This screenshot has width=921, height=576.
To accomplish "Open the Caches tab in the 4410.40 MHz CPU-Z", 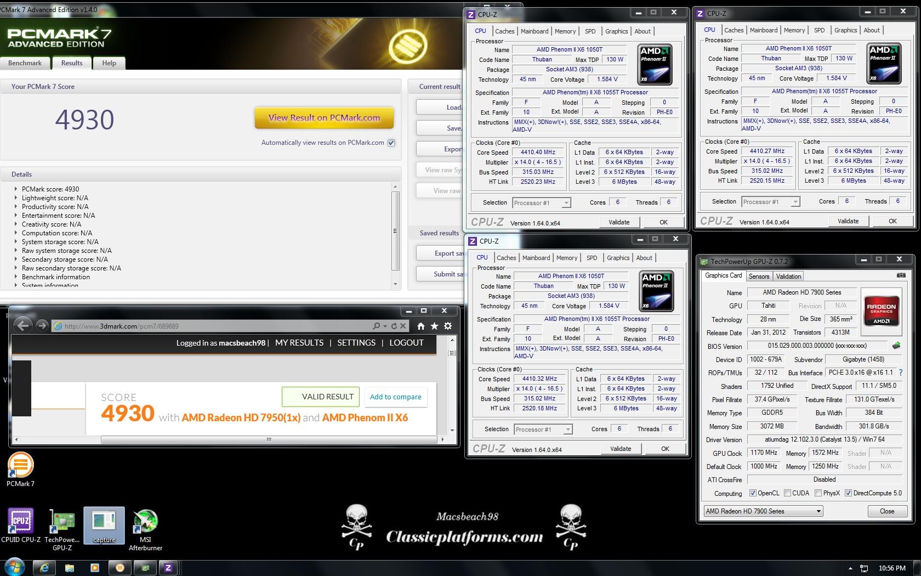I will pos(504,31).
